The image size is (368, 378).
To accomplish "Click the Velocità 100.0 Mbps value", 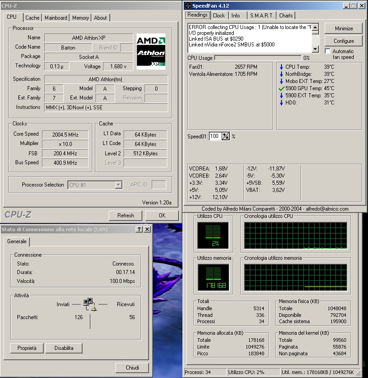I will [122, 281].
